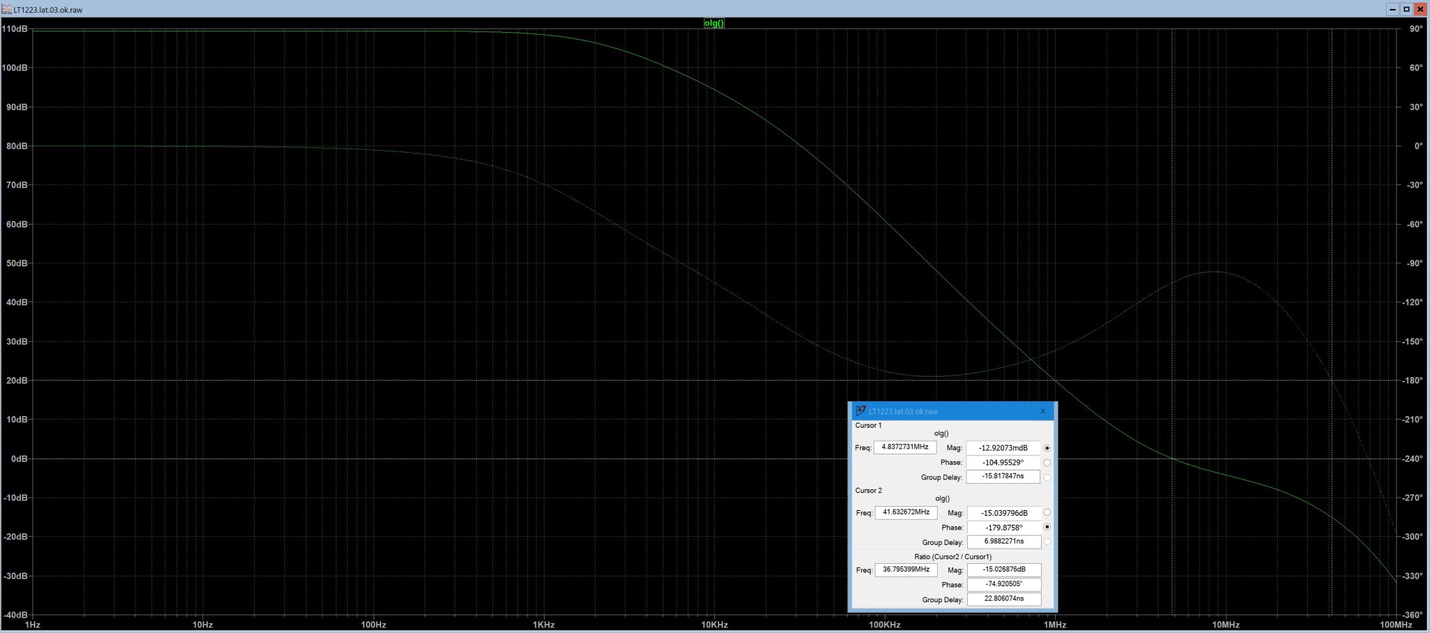The width and height of the screenshot is (1430, 633).
Task: Click the -40dB label on the left axis
Action: pyautogui.click(x=15, y=616)
